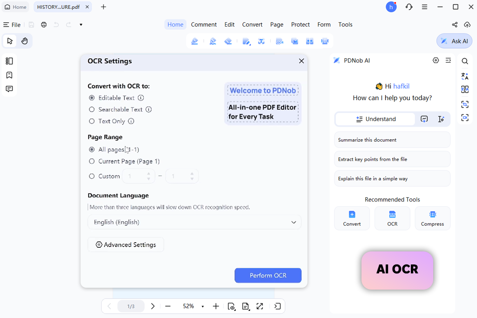Open the bookmarks panel in left sidebar
Screen dimensions: 477x318
pyautogui.click(x=9, y=75)
